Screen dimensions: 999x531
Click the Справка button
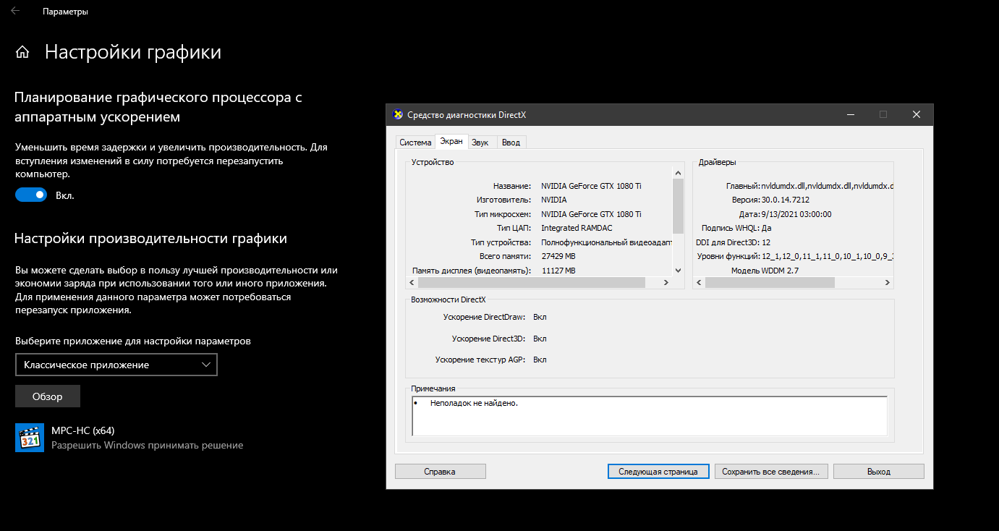441,472
